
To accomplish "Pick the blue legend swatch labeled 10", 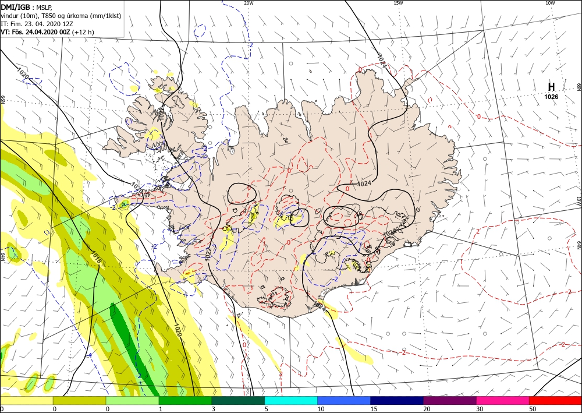I will point(344,400).
